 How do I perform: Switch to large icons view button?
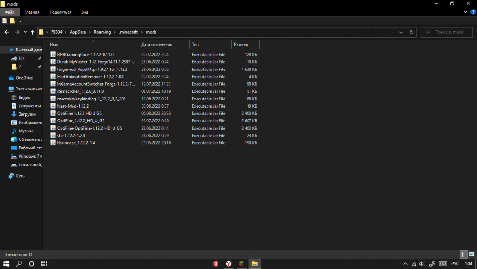[472, 254]
